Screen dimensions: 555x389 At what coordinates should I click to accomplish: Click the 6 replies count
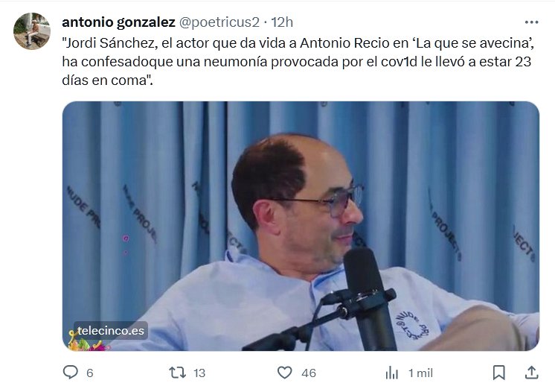click(90, 373)
